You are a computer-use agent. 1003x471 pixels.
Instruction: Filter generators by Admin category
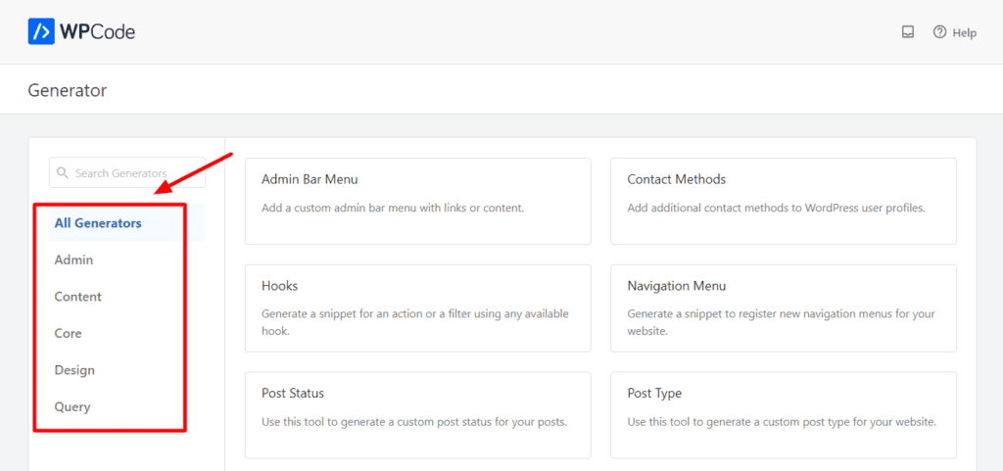pyautogui.click(x=74, y=259)
